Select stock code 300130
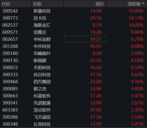Viewport: 147px width, 128px height. [10, 61]
